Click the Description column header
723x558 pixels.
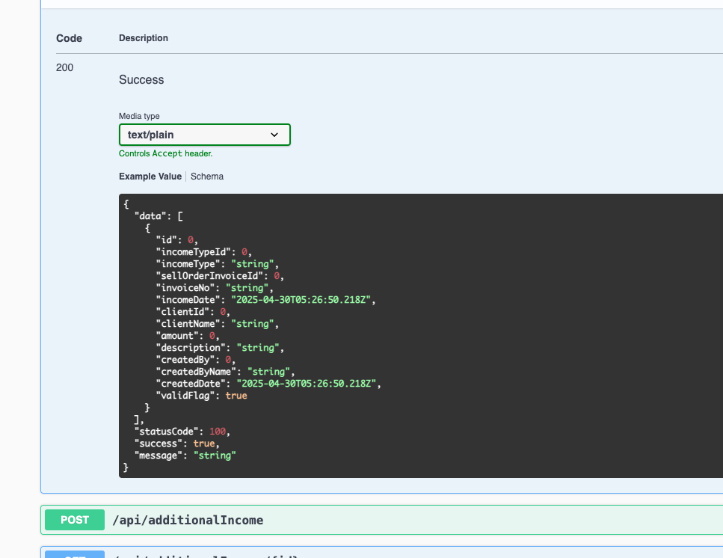144,38
